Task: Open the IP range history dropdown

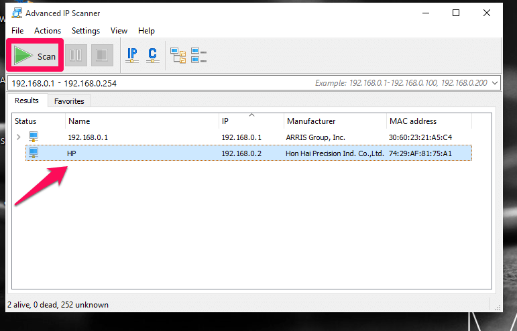Action: [x=495, y=83]
